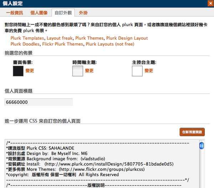Visit the Flickr Plurk Themes link
This screenshot has height=188, width=214.
point(63,44)
